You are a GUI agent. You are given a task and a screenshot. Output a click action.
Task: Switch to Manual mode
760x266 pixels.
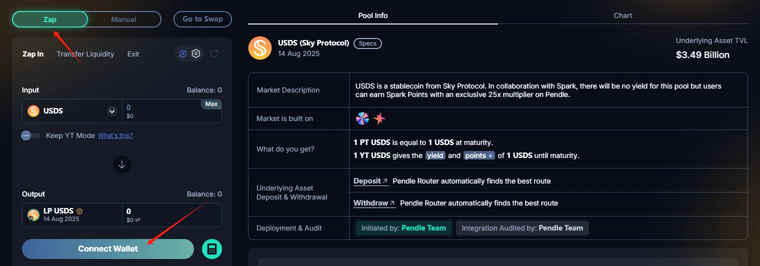pyautogui.click(x=123, y=19)
